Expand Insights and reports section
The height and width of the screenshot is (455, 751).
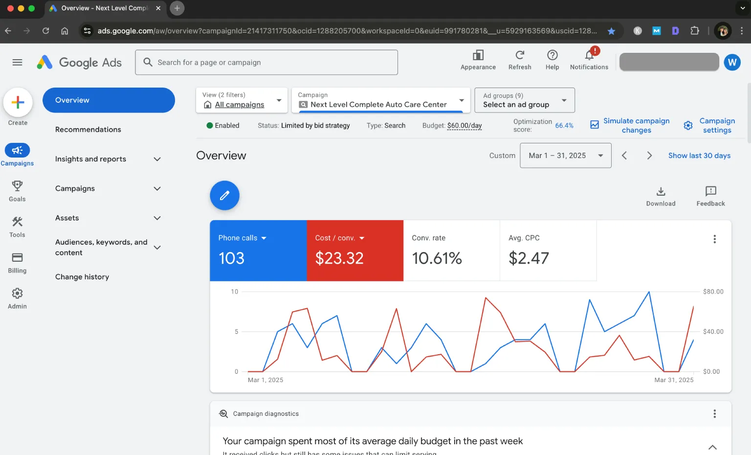tap(157, 159)
